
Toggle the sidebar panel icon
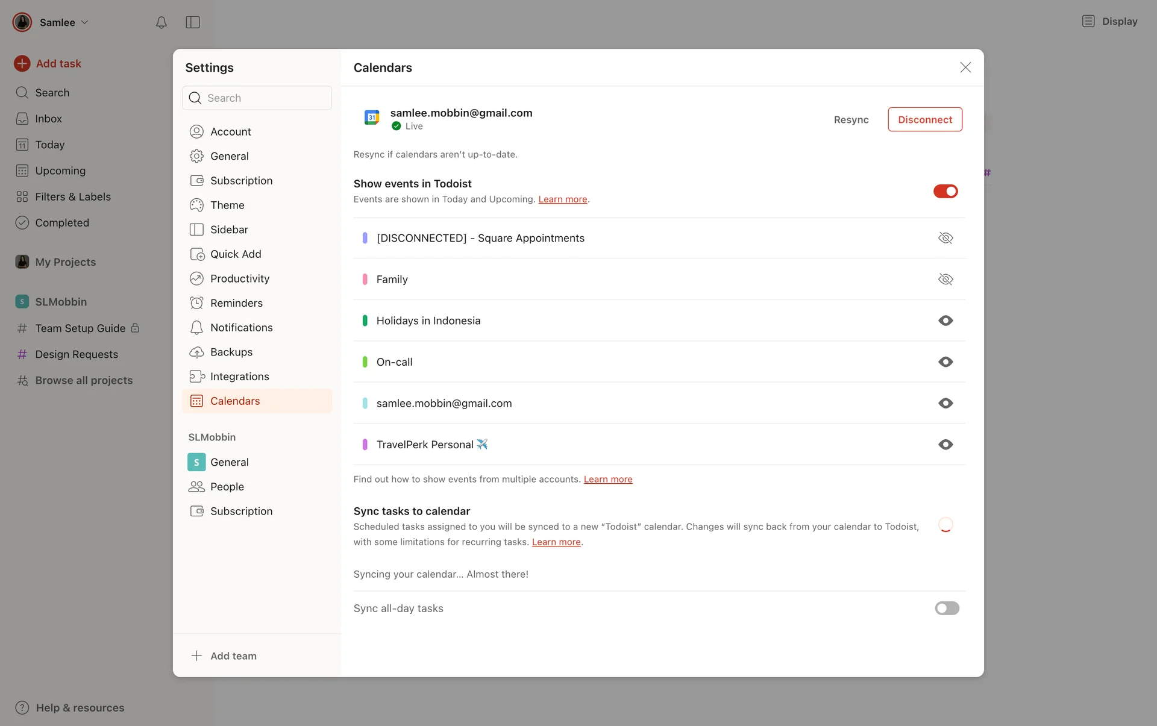(x=193, y=22)
